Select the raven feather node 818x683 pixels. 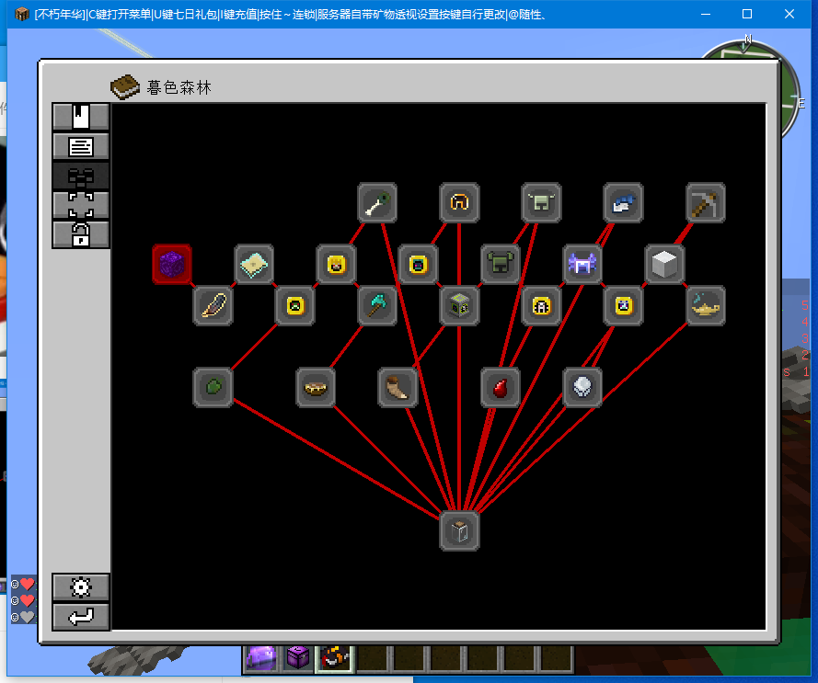[x=213, y=305]
